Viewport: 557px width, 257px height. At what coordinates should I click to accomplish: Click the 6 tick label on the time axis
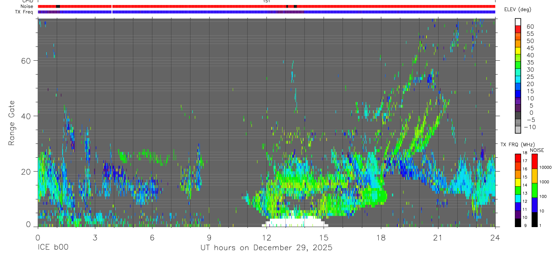[x=152, y=238]
